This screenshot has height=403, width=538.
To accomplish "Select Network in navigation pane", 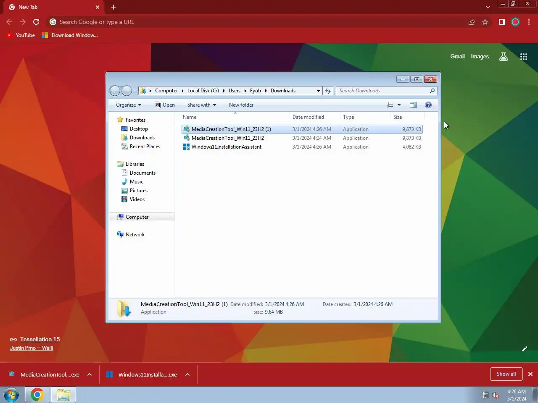I will click(135, 235).
